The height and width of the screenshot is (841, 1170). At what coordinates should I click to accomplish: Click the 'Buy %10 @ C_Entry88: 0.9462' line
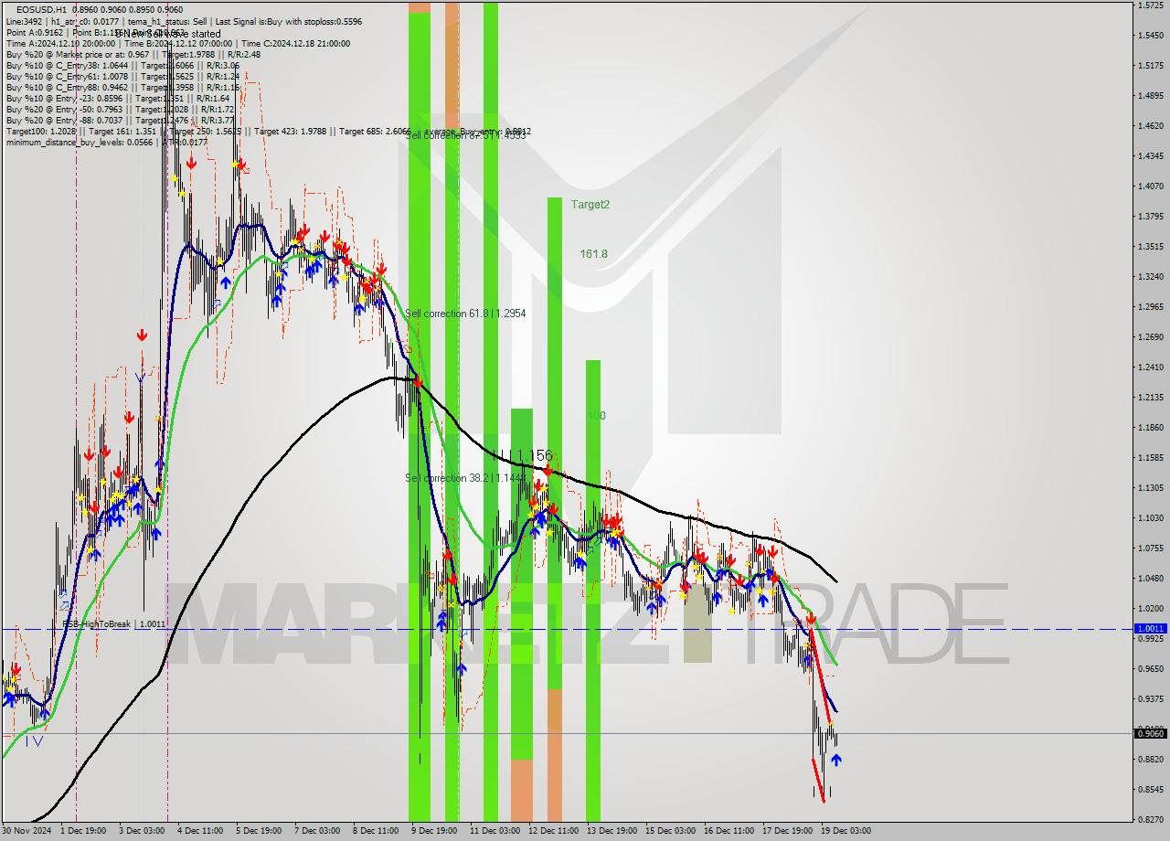click(x=122, y=87)
